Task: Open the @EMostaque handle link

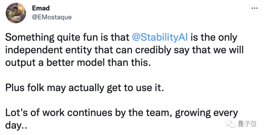Action: click(52, 17)
